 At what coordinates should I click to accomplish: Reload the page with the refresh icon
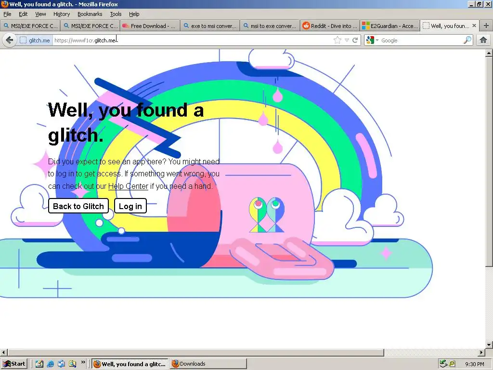point(355,40)
